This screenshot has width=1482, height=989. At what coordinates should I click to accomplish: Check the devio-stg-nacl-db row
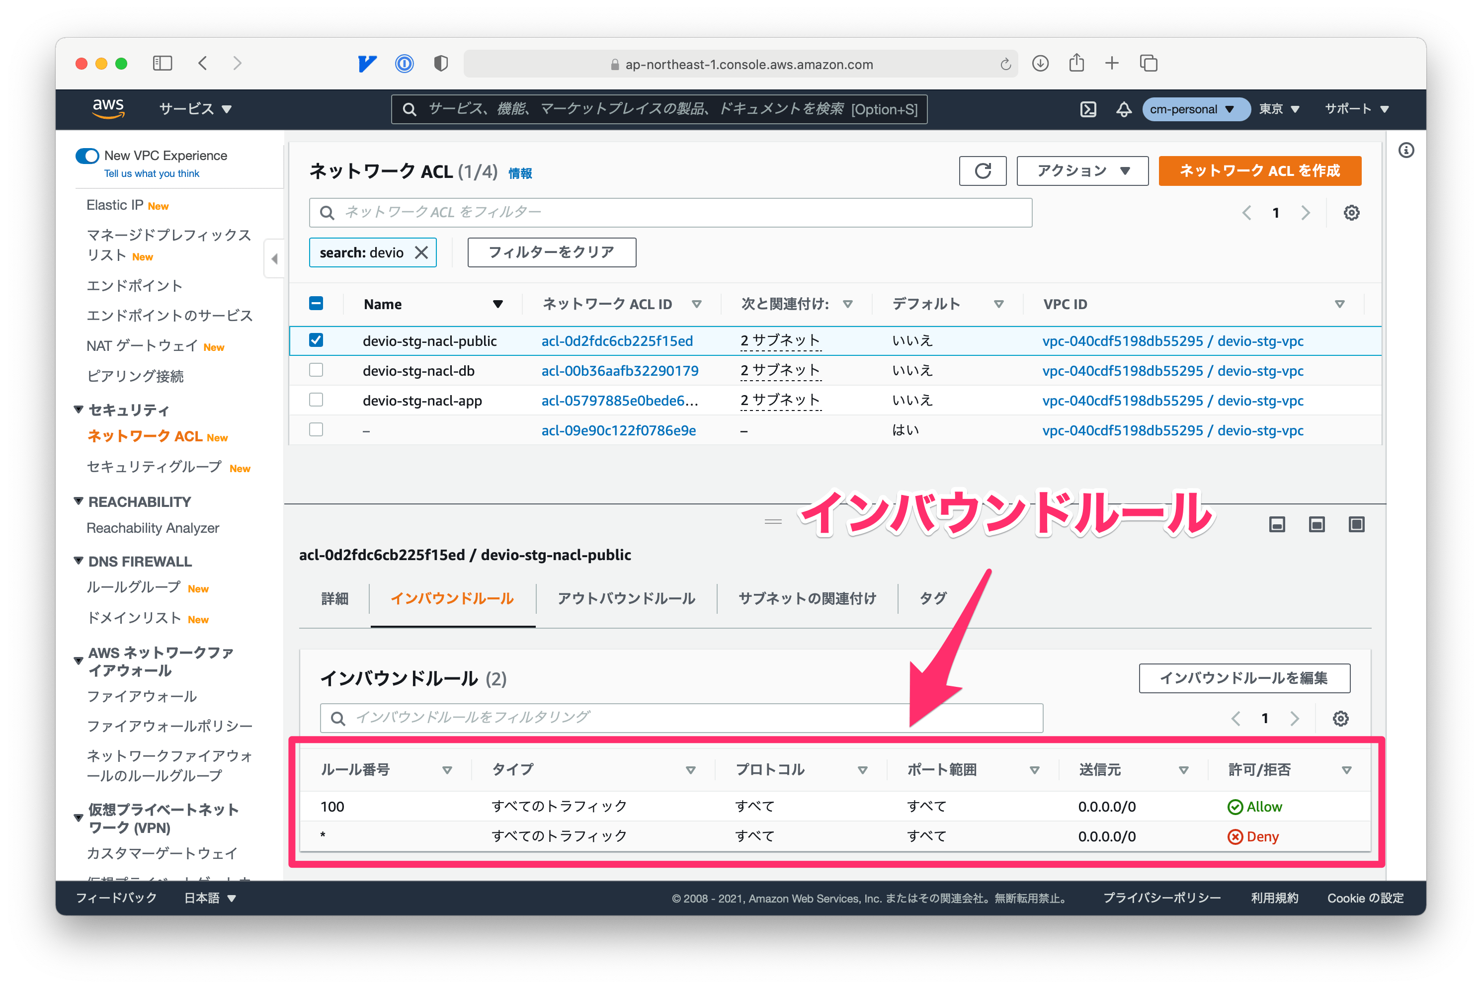[x=316, y=370]
